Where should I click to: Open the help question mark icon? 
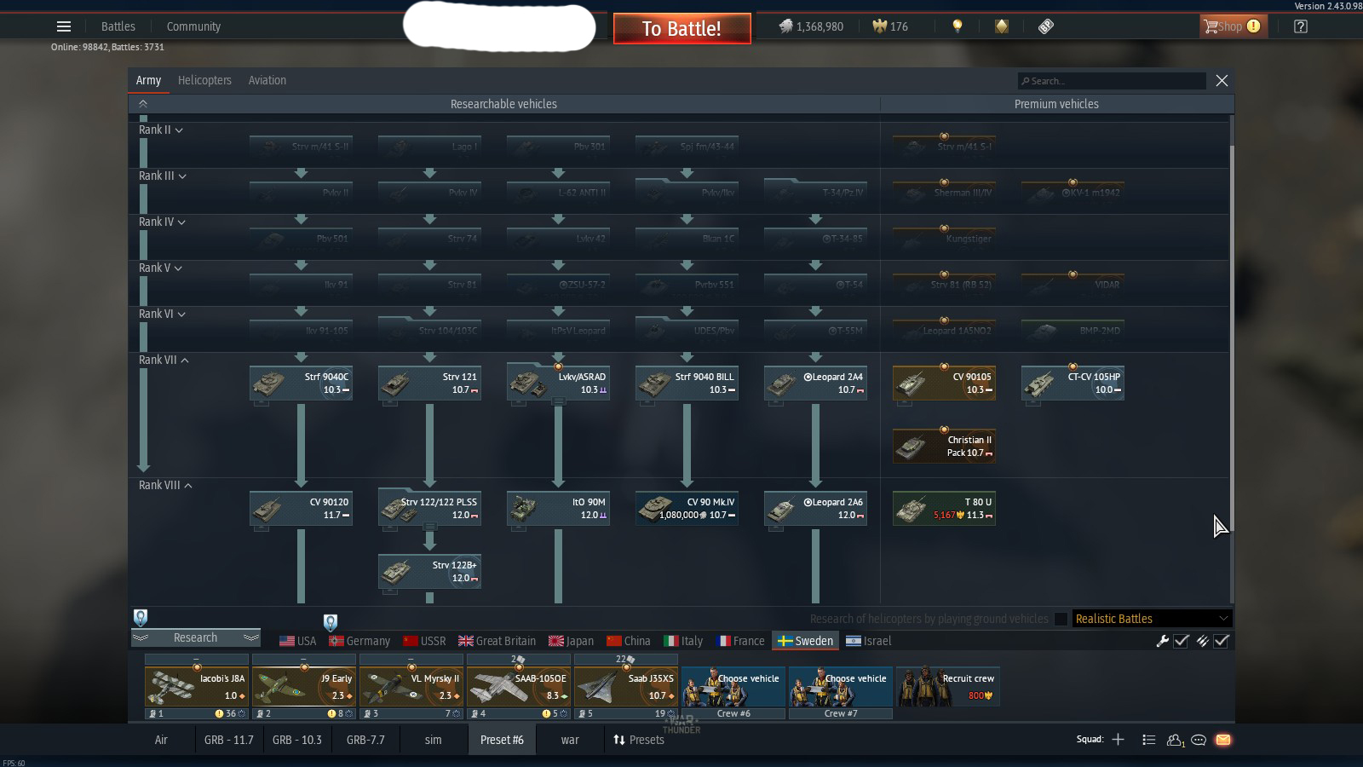1300,26
